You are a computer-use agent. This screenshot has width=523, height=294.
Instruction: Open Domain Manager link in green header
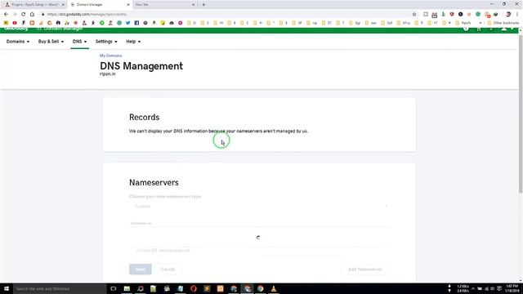tap(60, 29)
